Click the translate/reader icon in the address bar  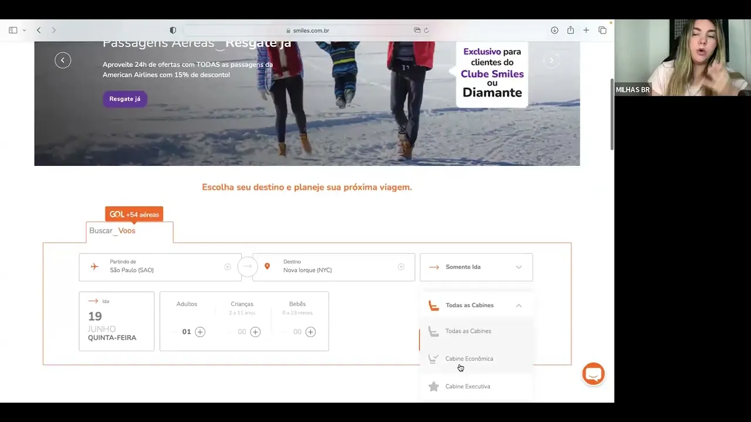tap(417, 30)
